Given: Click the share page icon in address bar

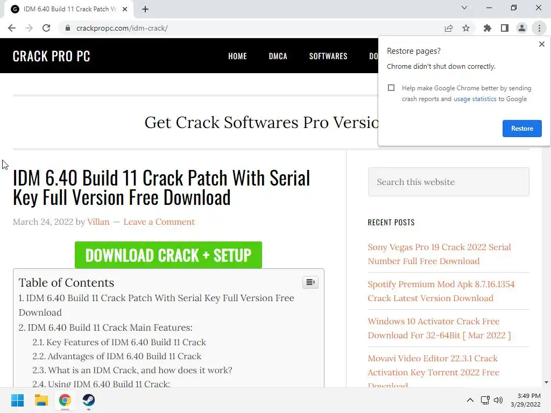Looking at the screenshot, I should click(x=449, y=28).
